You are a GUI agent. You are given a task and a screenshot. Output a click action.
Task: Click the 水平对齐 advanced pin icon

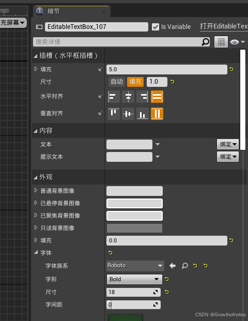(100, 96)
